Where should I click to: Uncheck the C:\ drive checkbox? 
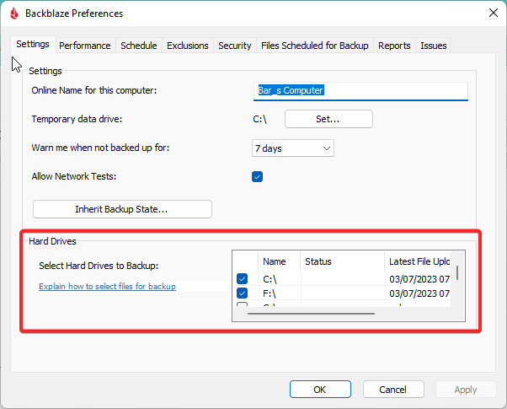tap(243, 279)
